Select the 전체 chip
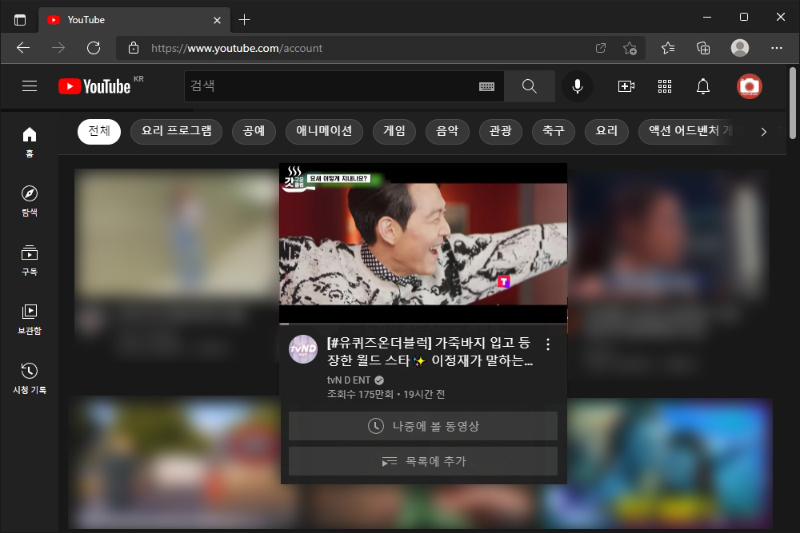 [x=99, y=132]
